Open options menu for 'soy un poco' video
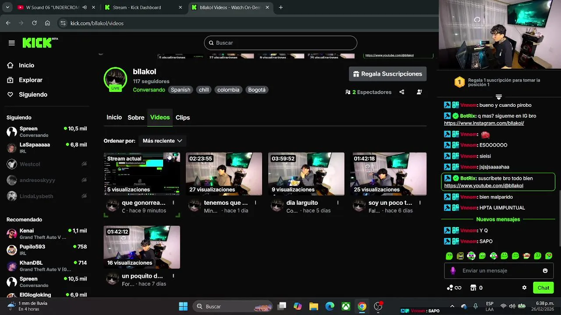 [x=420, y=203]
